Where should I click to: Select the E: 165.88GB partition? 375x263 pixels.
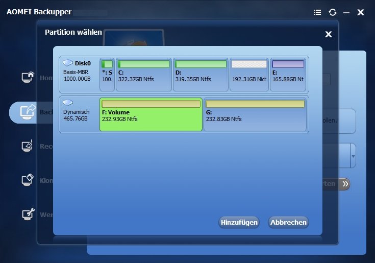coord(288,75)
